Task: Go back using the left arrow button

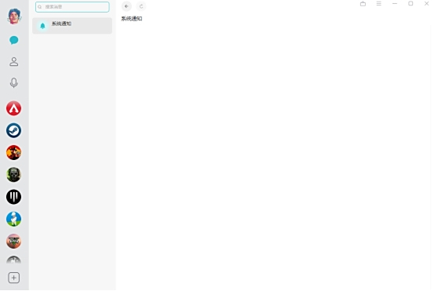Action: (126, 6)
